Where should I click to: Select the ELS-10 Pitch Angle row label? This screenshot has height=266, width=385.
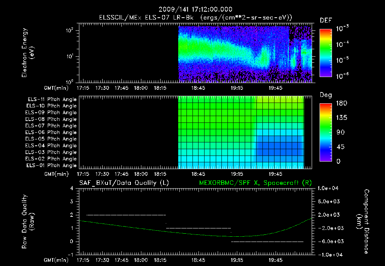coord(52,106)
